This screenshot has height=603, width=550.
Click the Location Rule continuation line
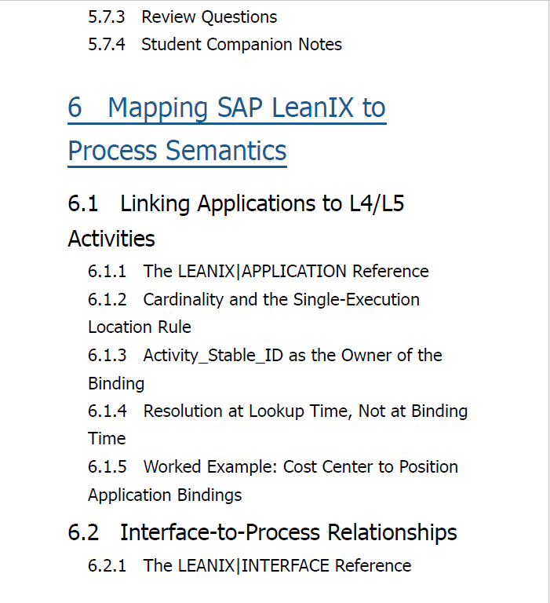pos(140,327)
